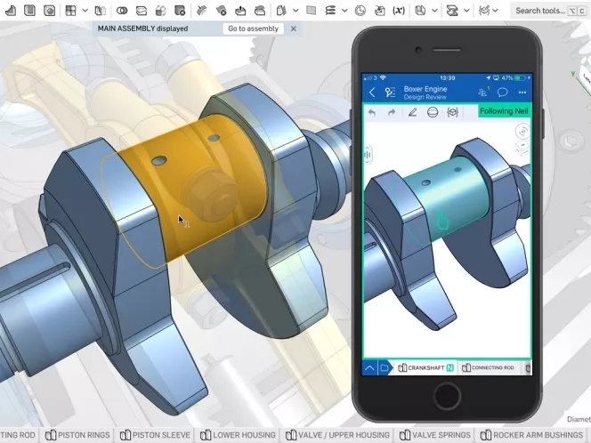Expand the tab manager up-chevron on phone

coord(369,367)
